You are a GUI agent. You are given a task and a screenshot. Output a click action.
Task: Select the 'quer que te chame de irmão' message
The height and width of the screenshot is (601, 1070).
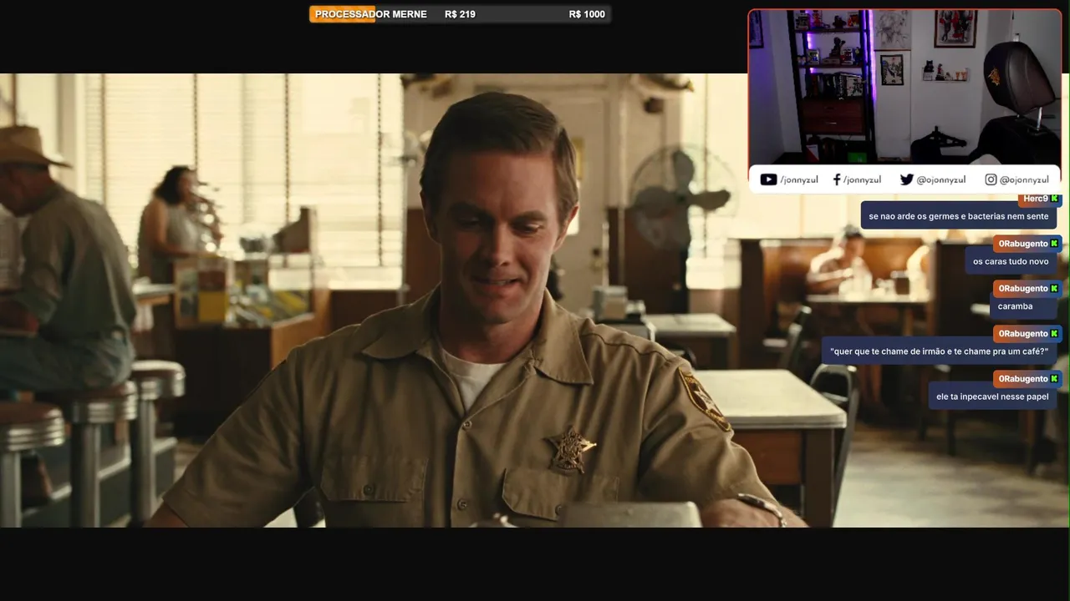pos(939,351)
